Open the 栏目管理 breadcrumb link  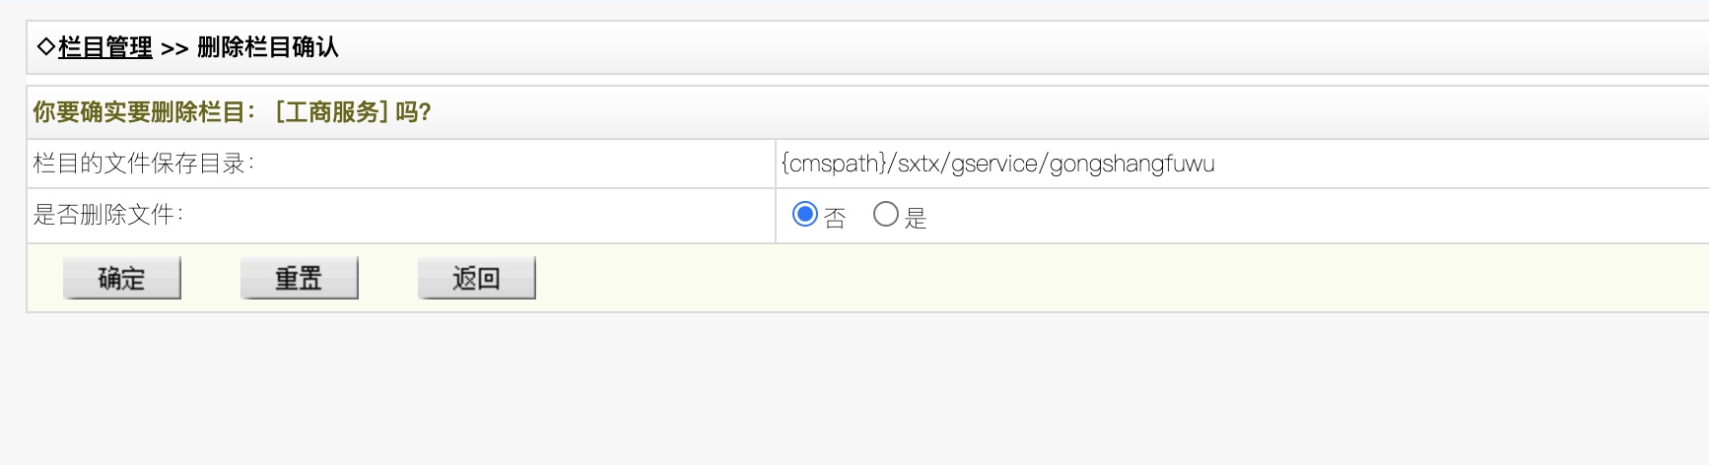tap(105, 47)
